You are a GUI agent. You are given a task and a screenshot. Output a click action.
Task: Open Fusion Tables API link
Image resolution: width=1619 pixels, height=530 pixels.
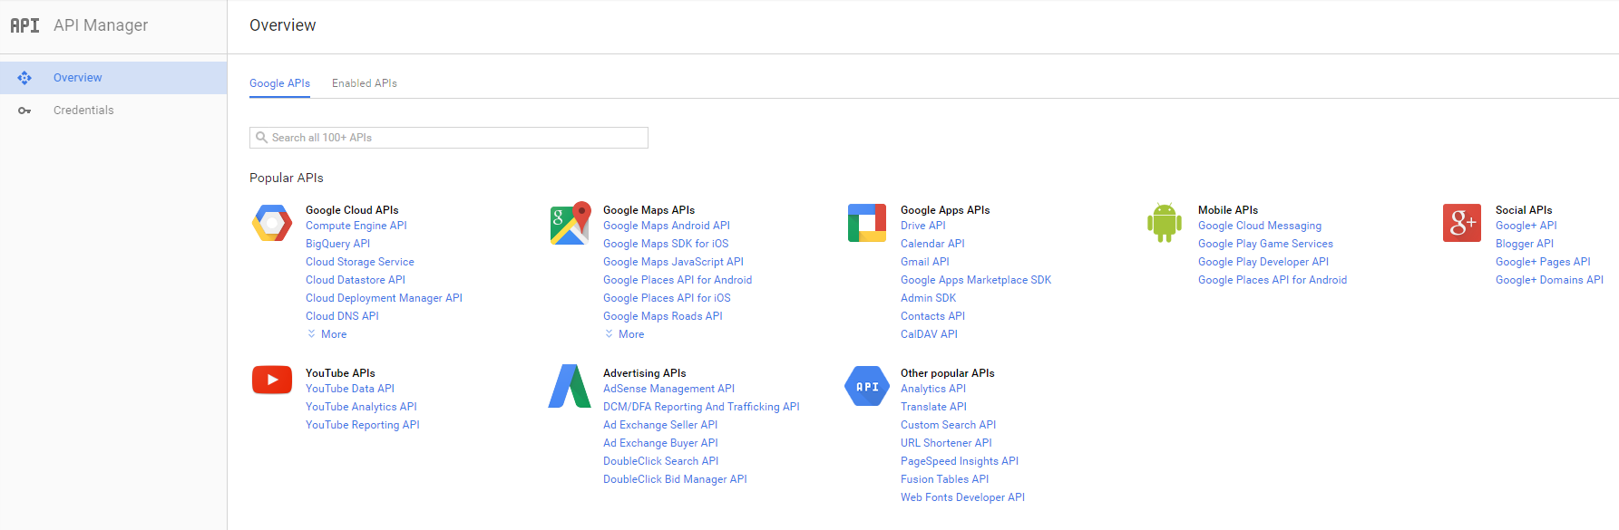tap(945, 479)
